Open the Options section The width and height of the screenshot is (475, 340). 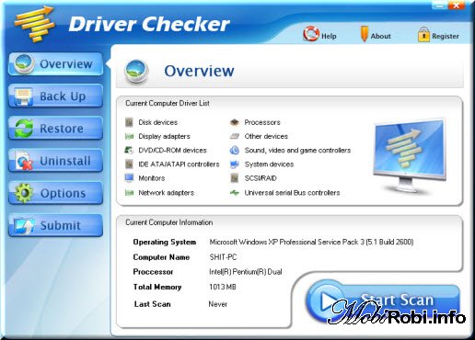click(55, 193)
